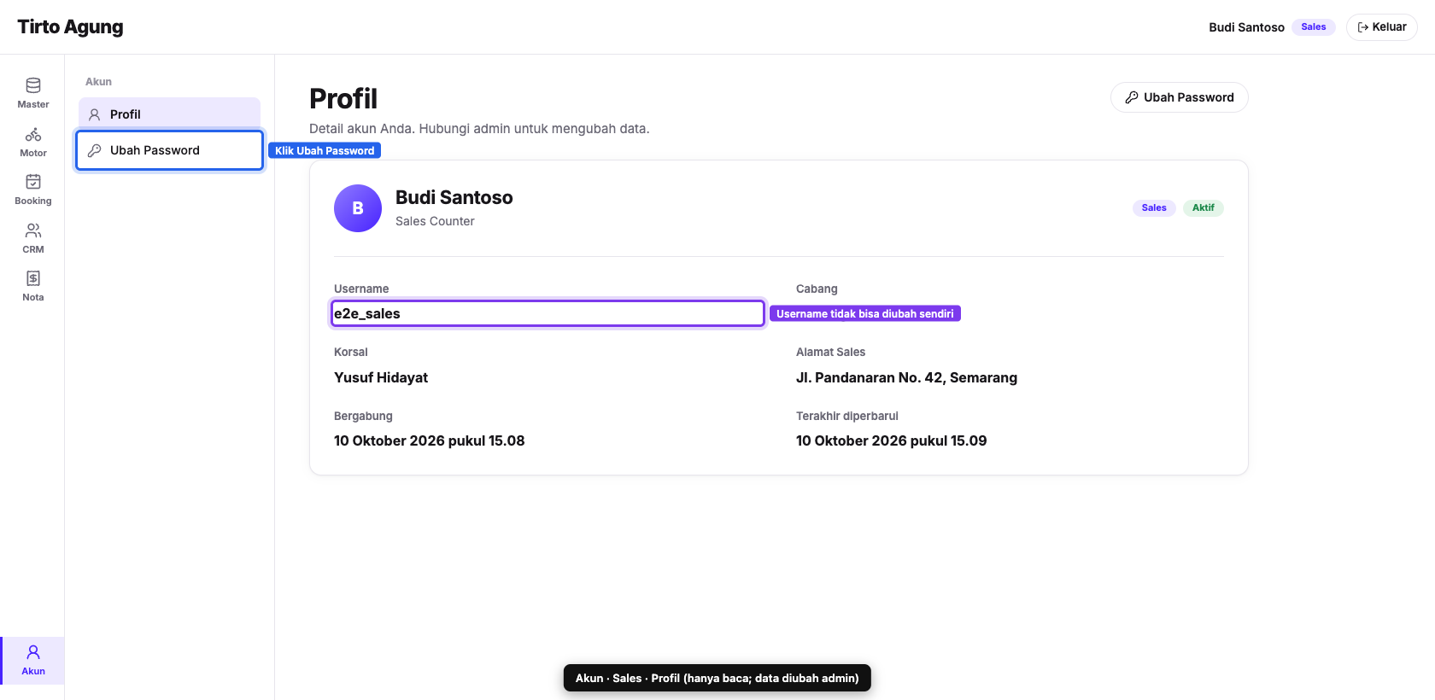
Task: Click the Budi Santoso name in header
Action: [x=1246, y=27]
